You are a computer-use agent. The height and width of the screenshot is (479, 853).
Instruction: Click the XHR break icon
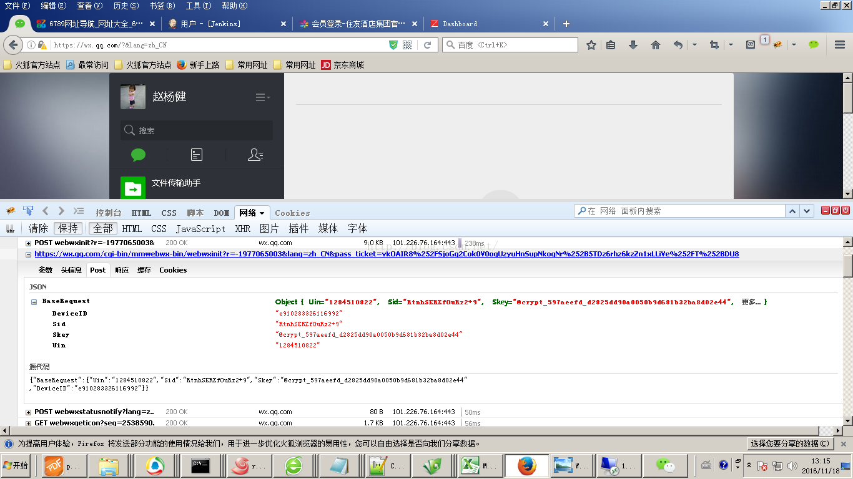10,229
